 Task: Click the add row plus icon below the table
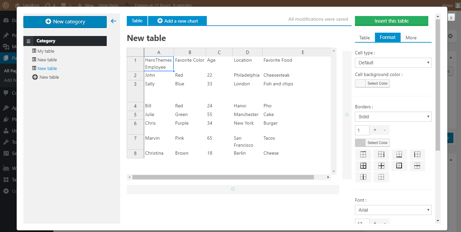pyautogui.click(x=233, y=189)
